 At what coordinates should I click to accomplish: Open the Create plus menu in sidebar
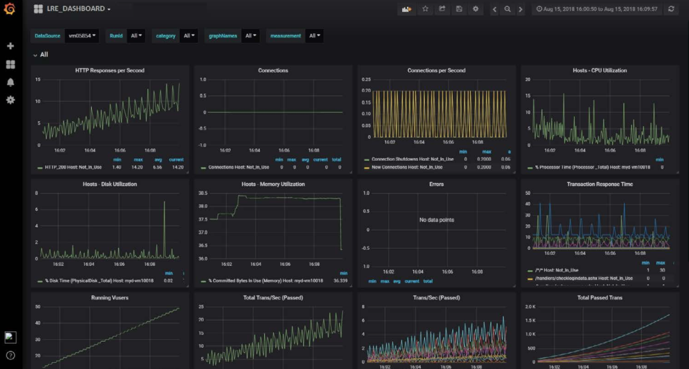tap(10, 46)
